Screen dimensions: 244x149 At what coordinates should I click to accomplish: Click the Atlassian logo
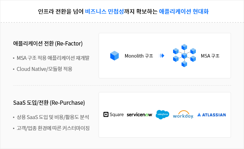(x=211, y=115)
